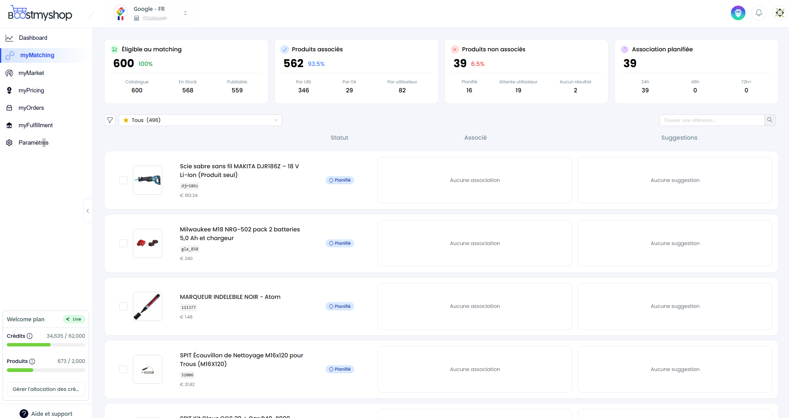Click the Publiable count 559

click(x=237, y=91)
